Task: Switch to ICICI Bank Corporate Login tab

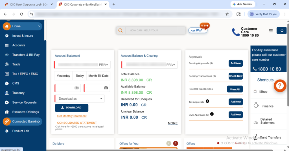Action: [29, 5]
